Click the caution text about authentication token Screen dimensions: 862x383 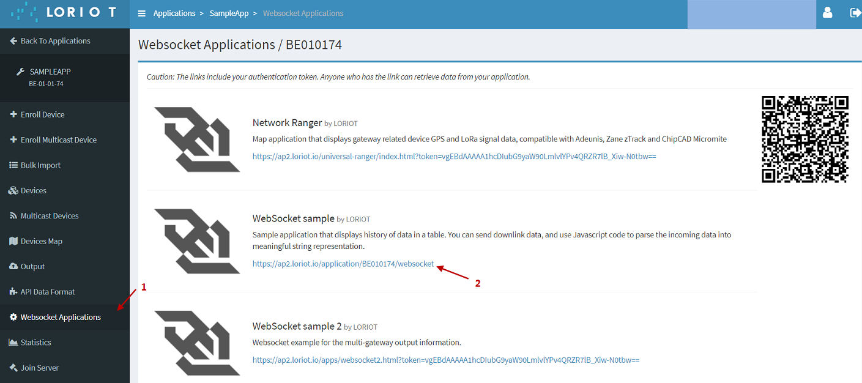[338, 77]
